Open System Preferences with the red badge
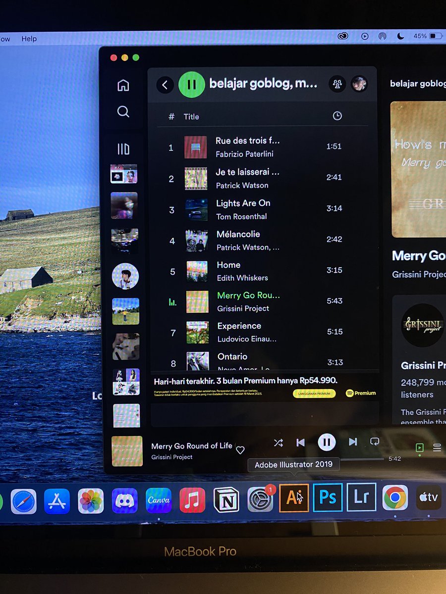This screenshot has width=446, height=594. tap(260, 499)
